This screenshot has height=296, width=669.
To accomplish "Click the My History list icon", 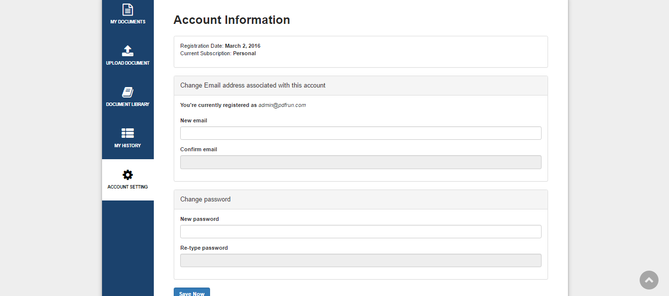I will click(x=128, y=133).
